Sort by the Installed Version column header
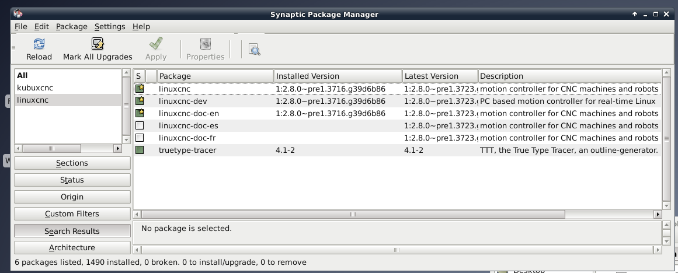This screenshot has height=273, width=678. click(338, 76)
